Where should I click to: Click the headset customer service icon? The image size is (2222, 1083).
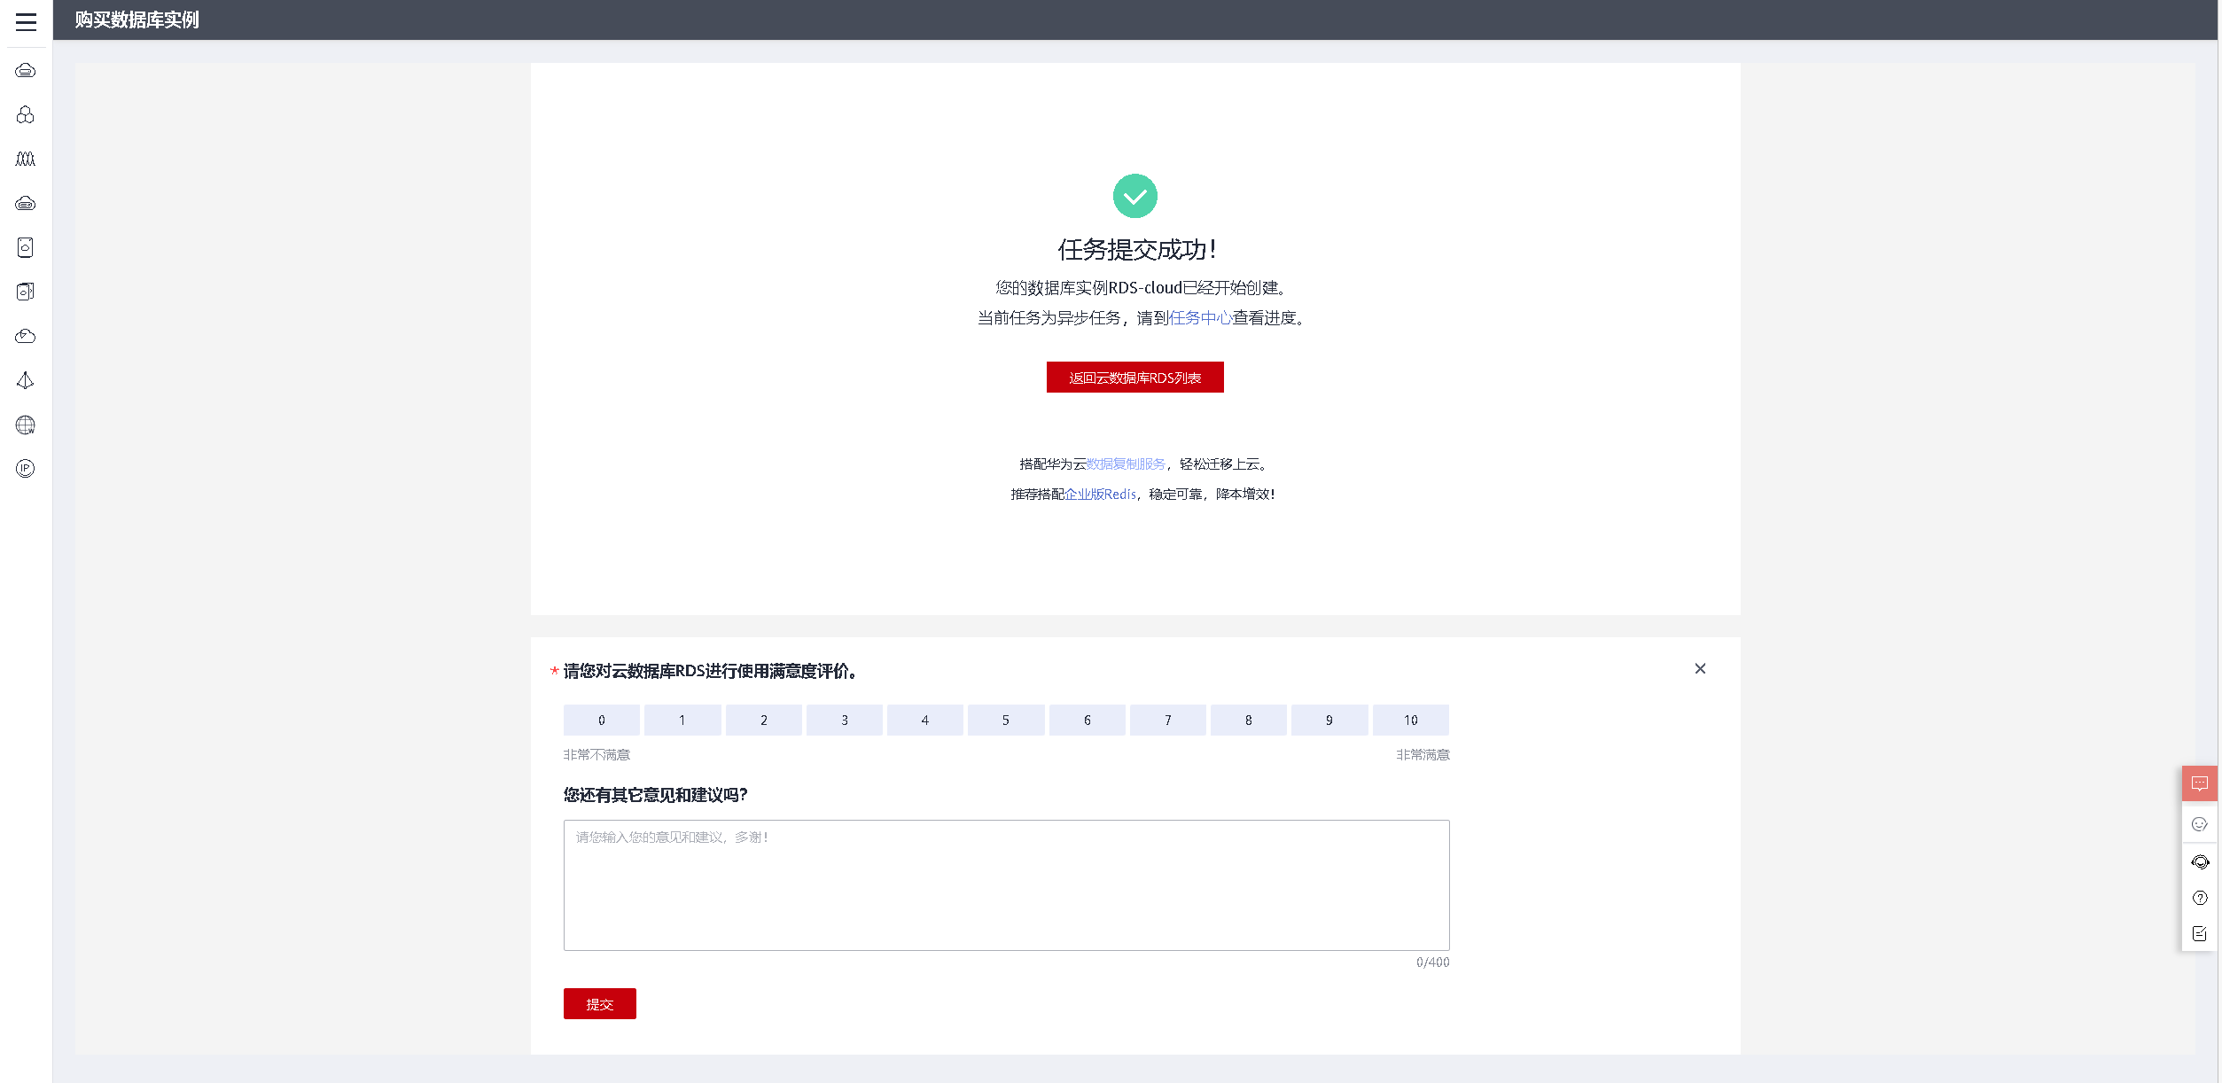[2199, 861]
